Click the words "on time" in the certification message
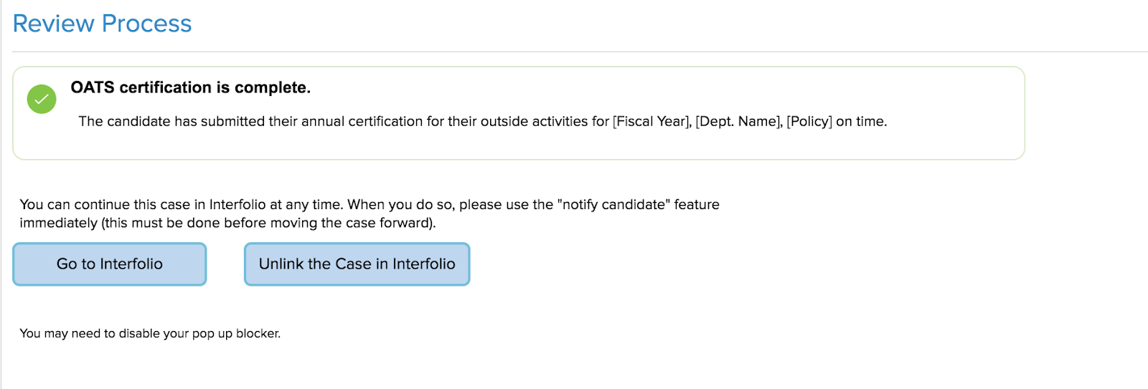 pyautogui.click(x=860, y=121)
